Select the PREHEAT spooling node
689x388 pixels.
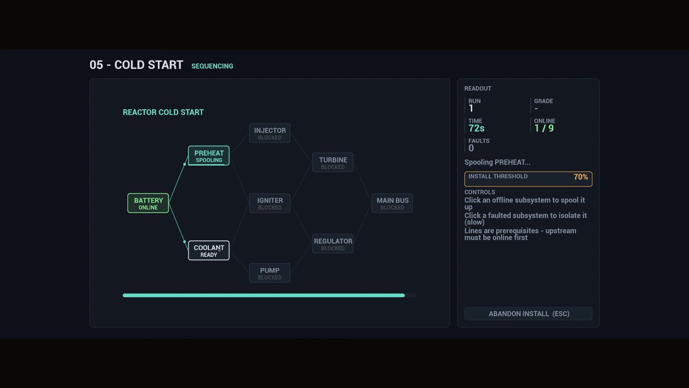click(208, 156)
